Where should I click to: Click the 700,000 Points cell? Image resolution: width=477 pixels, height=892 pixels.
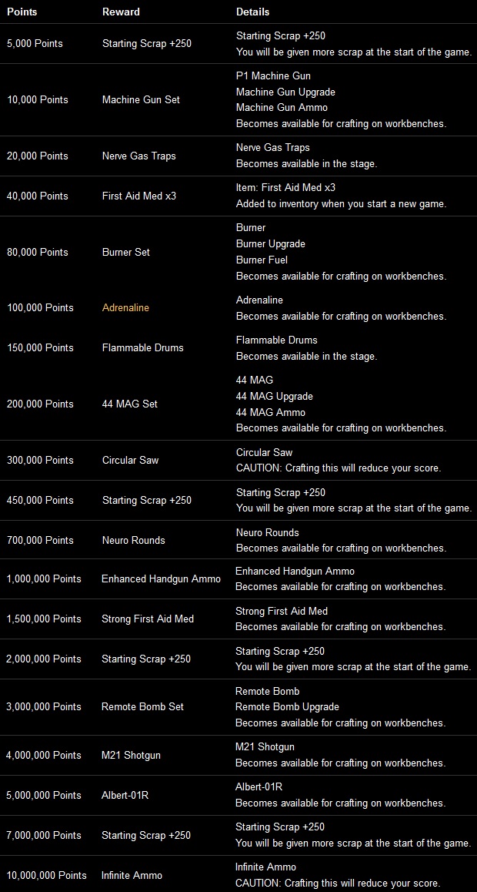(x=40, y=540)
